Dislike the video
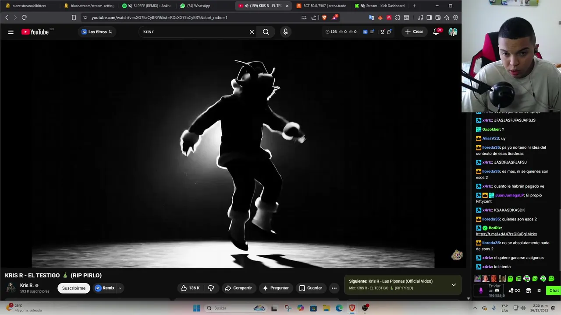Image resolution: width=561 pixels, height=315 pixels. click(x=211, y=288)
